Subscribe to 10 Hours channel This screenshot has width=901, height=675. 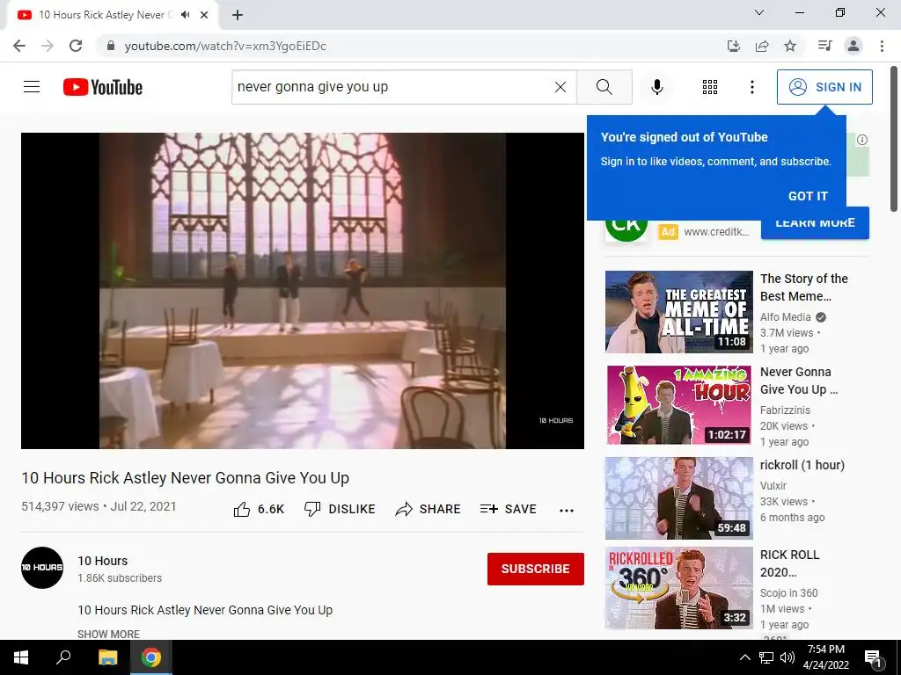click(536, 569)
